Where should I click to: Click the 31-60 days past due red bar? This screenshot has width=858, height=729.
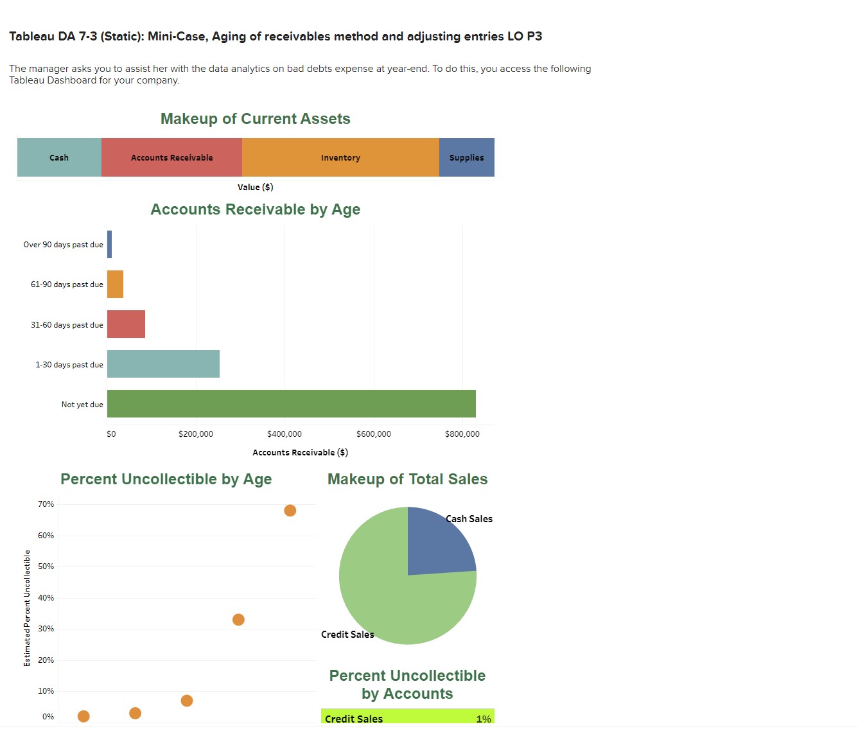[x=126, y=324]
